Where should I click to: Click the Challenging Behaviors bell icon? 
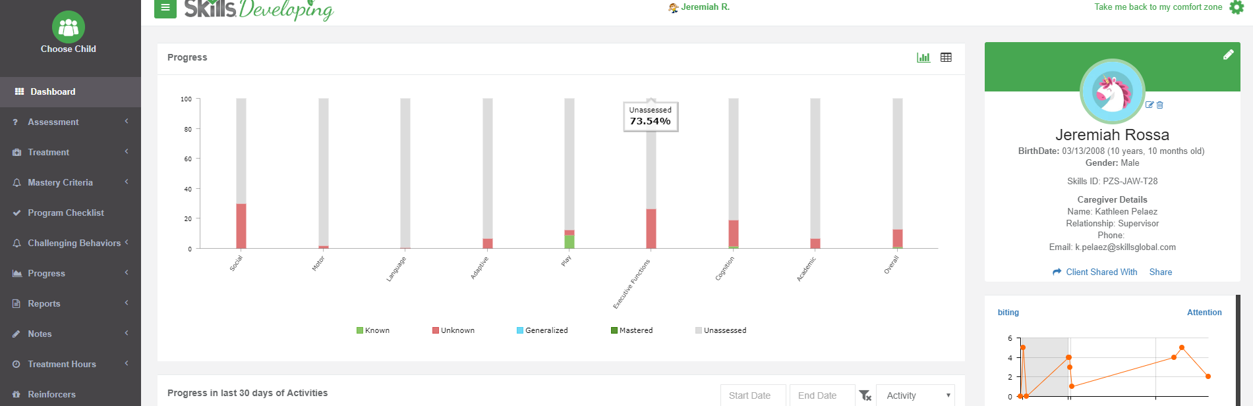click(16, 243)
